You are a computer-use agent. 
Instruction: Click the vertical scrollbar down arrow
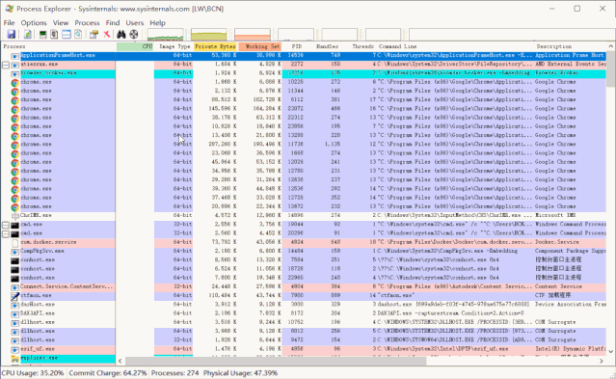(611, 351)
